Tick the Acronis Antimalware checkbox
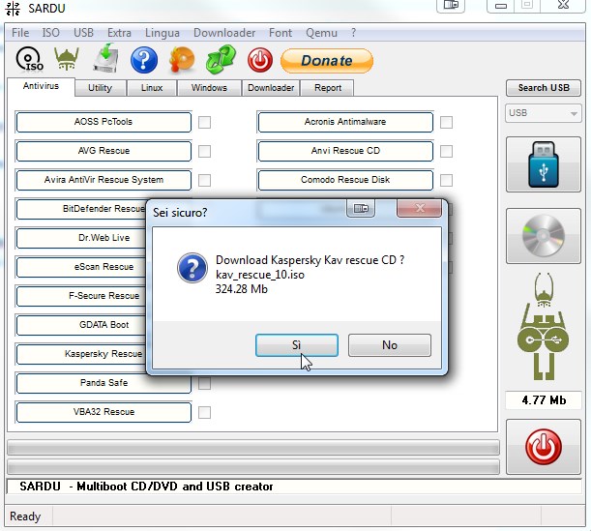591x531 pixels. pos(446,122)
